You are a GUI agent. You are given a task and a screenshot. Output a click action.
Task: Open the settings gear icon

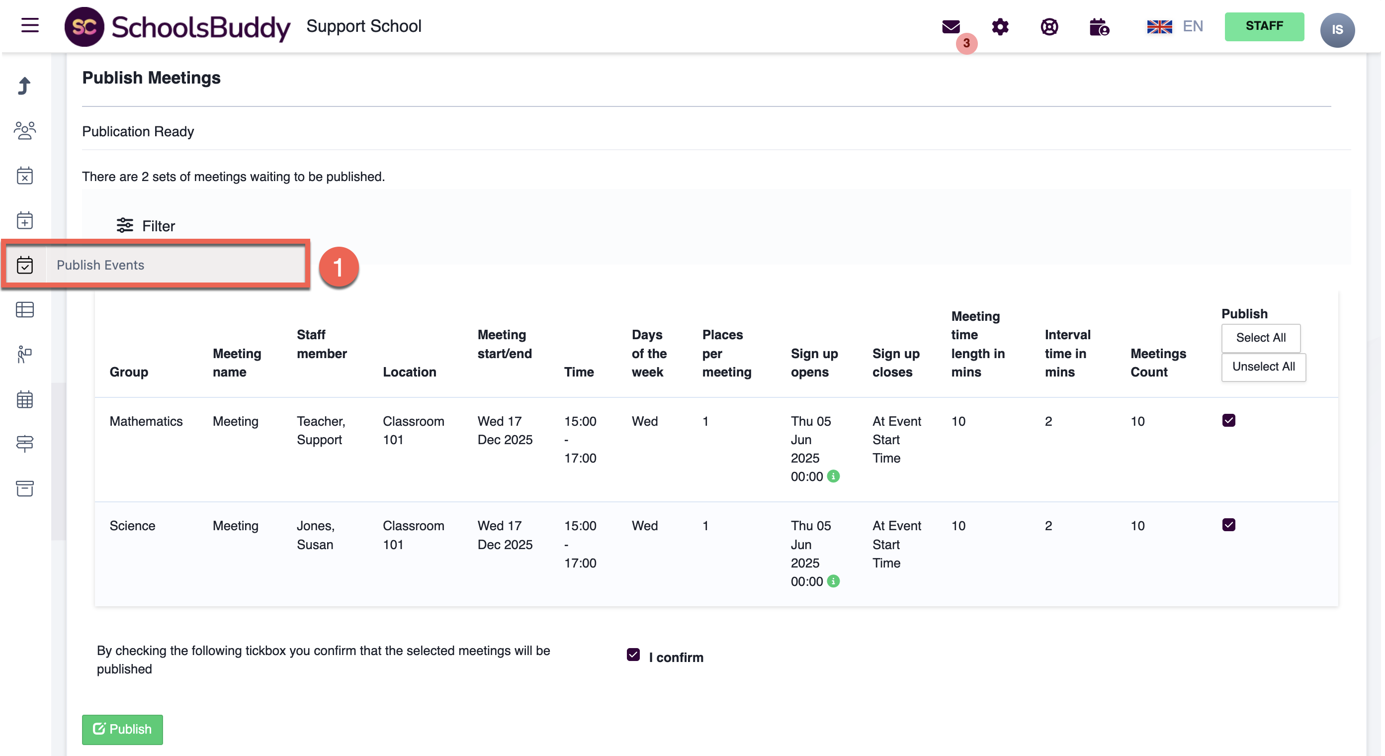point(1000,26)
